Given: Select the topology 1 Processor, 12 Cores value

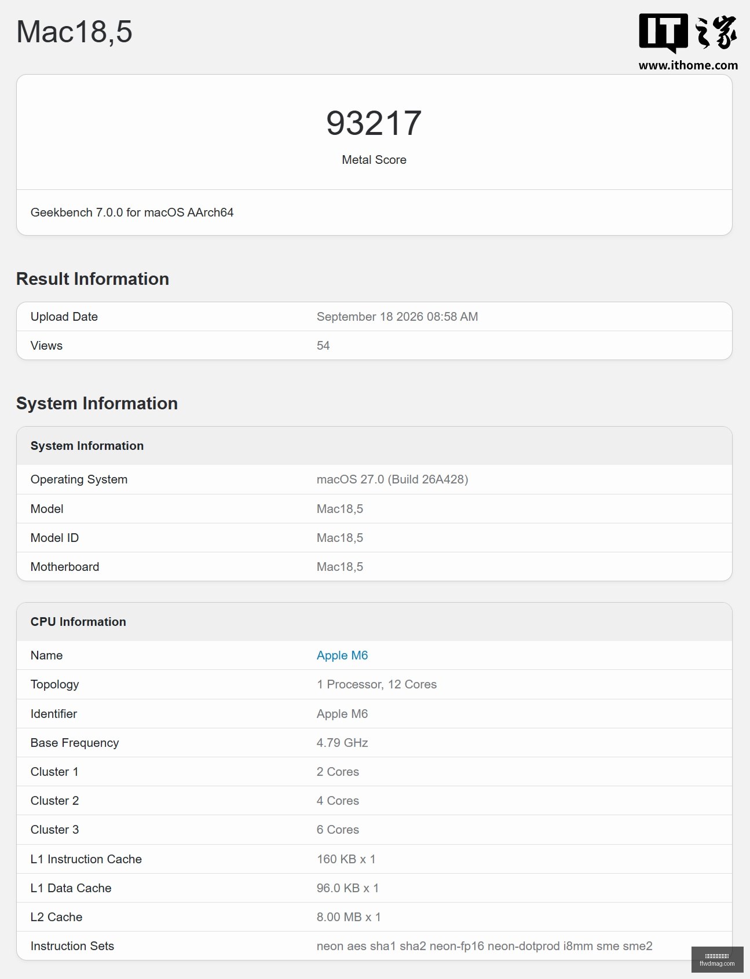Looking at the screenshot, I should click(376, 684).
